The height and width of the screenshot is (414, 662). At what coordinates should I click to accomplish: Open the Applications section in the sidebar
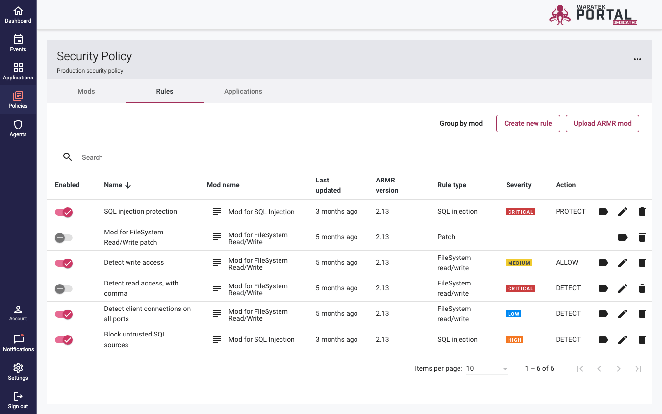click(18, 72)
